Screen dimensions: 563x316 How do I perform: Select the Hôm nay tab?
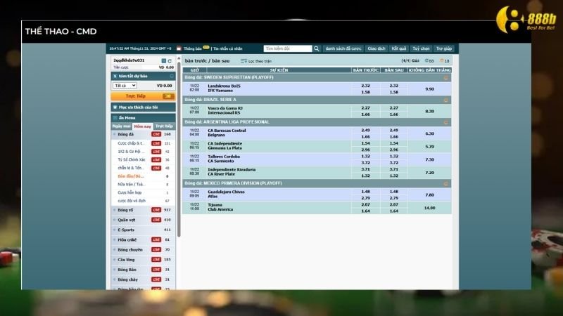(x=143, y=126)
